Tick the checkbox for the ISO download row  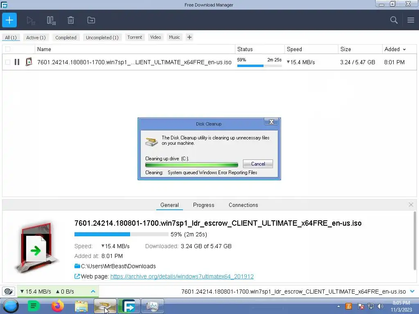coord(8,62)
